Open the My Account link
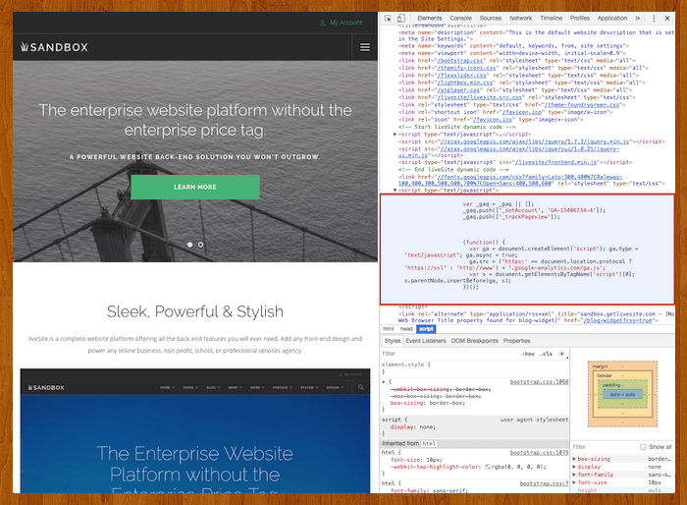This screenshot has height=505, width=687. pos(346,23)
